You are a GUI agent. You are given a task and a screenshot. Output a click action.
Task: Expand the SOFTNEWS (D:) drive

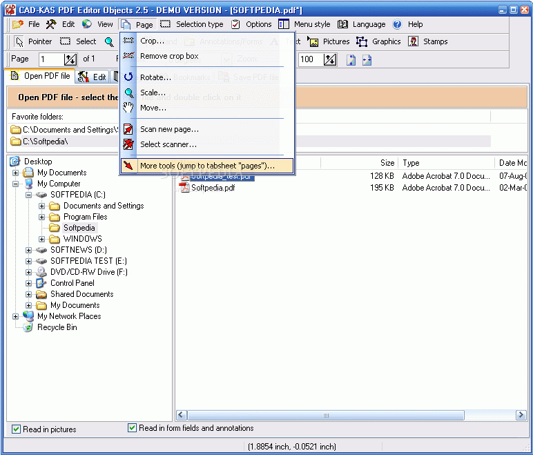[28, 250]
